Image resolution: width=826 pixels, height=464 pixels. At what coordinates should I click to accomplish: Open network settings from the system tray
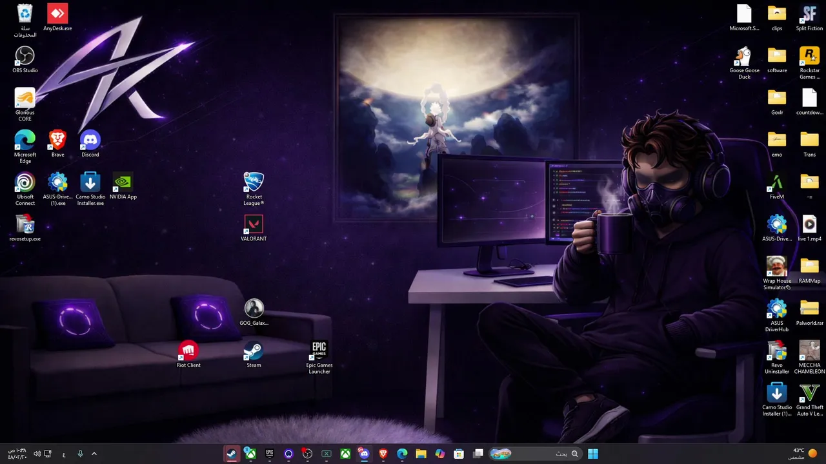pyautogui.click(x=48, y=454)
